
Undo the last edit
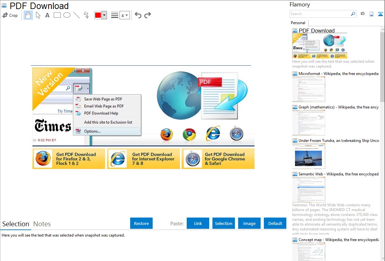pyautogui.click(x=138, y=15)
